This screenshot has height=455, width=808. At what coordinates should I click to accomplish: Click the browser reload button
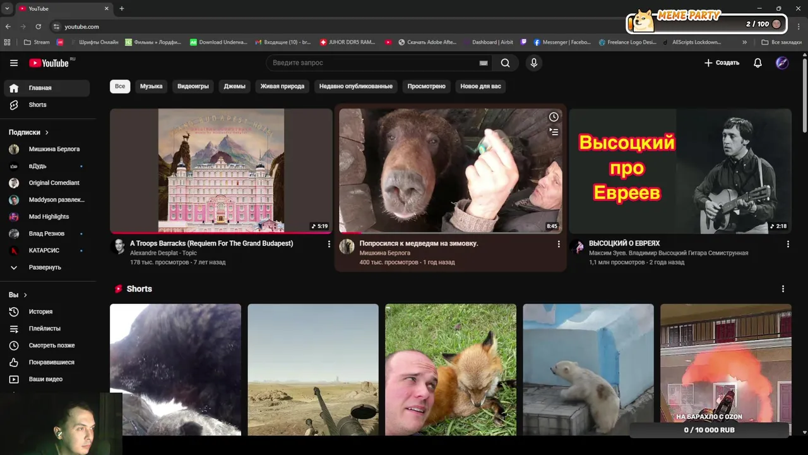39,27
